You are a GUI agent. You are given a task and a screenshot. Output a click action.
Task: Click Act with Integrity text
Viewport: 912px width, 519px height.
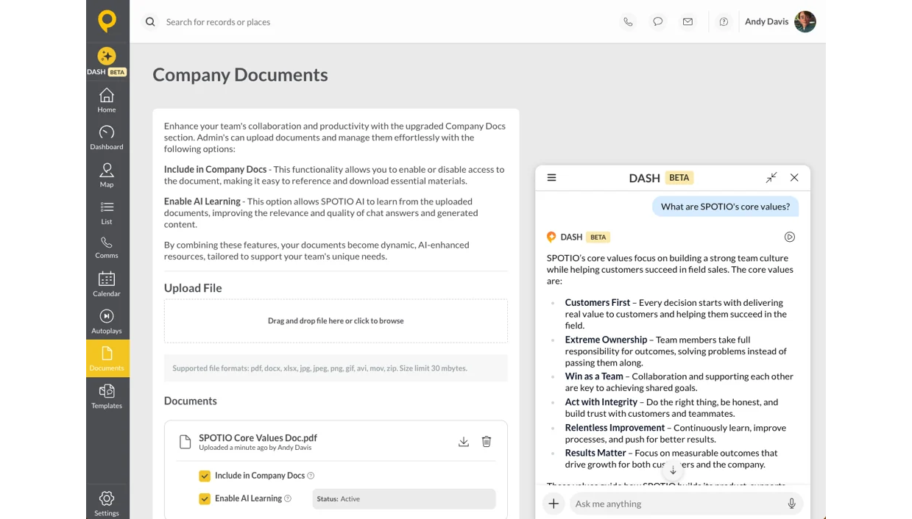click(x=601, y=402)
